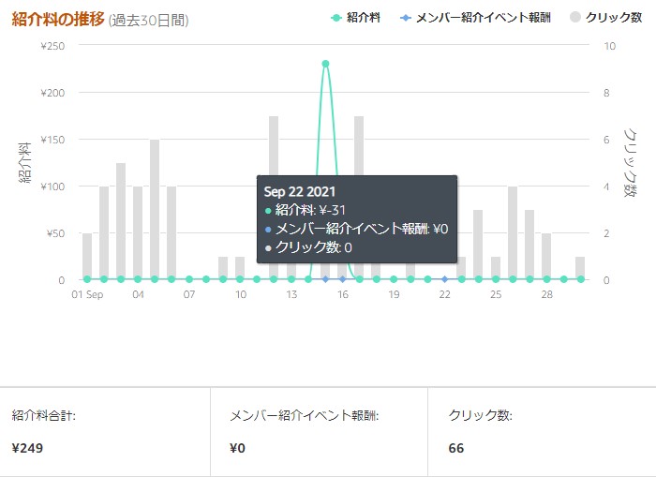Image resolution: width=656 pixels, height=477 pixels.
Task: Click the 13 date label on the x-axis
Action: [291, 294]
